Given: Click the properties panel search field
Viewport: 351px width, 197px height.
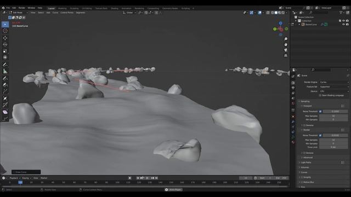Looking at the screenshot, I should point(320,70).
